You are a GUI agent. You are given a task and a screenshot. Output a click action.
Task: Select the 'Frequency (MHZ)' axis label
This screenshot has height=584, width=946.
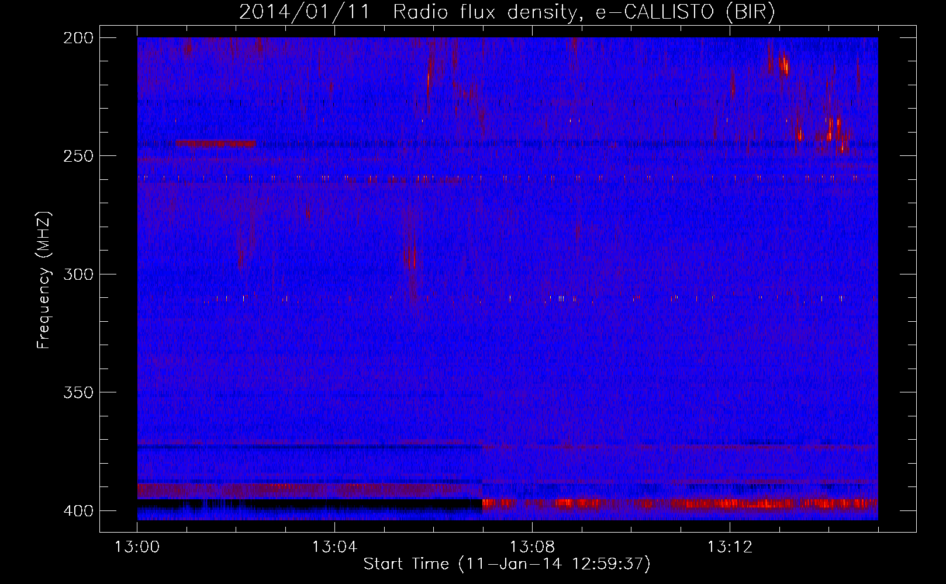coord(44,280)
